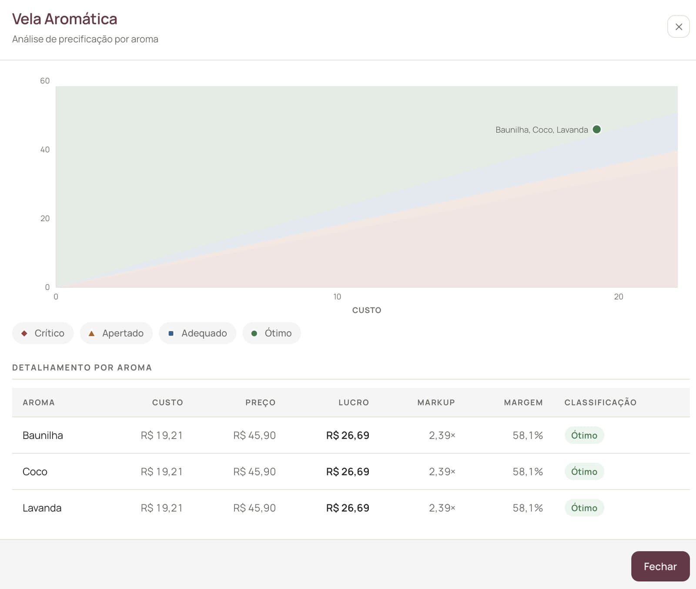Click the Fechar button
This screenshot has height=589, width=696.
point(660,566)
